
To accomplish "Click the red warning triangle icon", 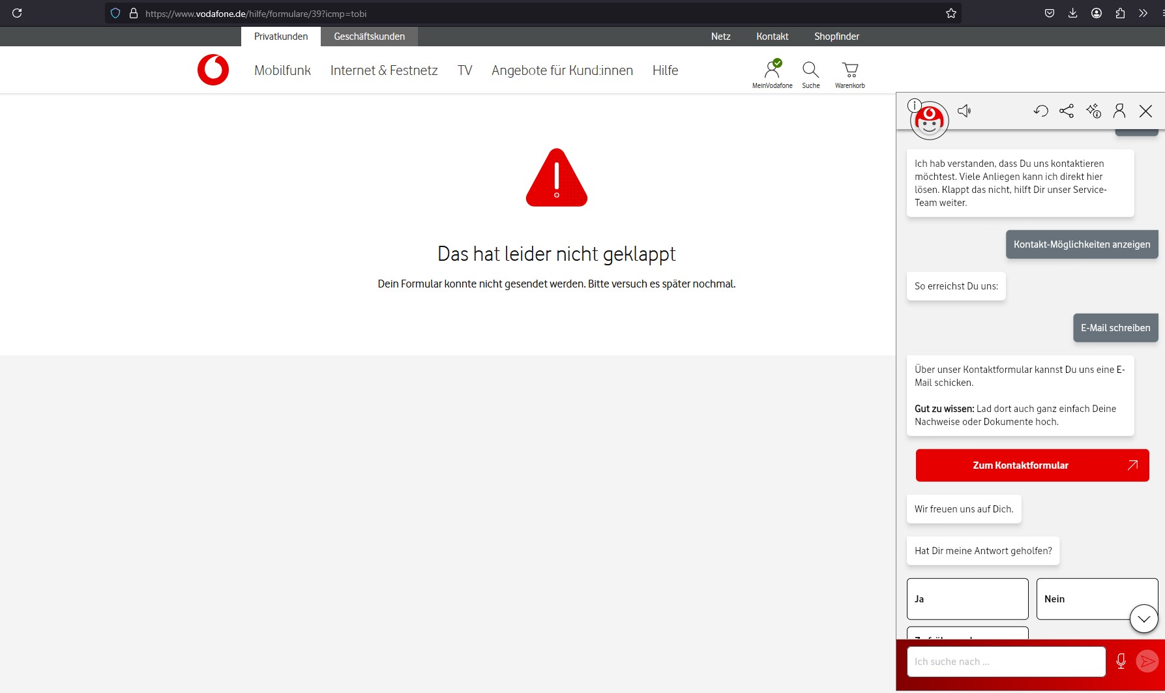I will point(557,177).
